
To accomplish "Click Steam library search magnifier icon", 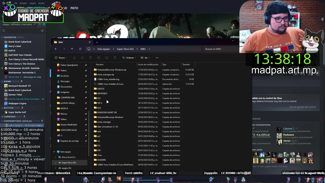I will click(x=4, y=31).
